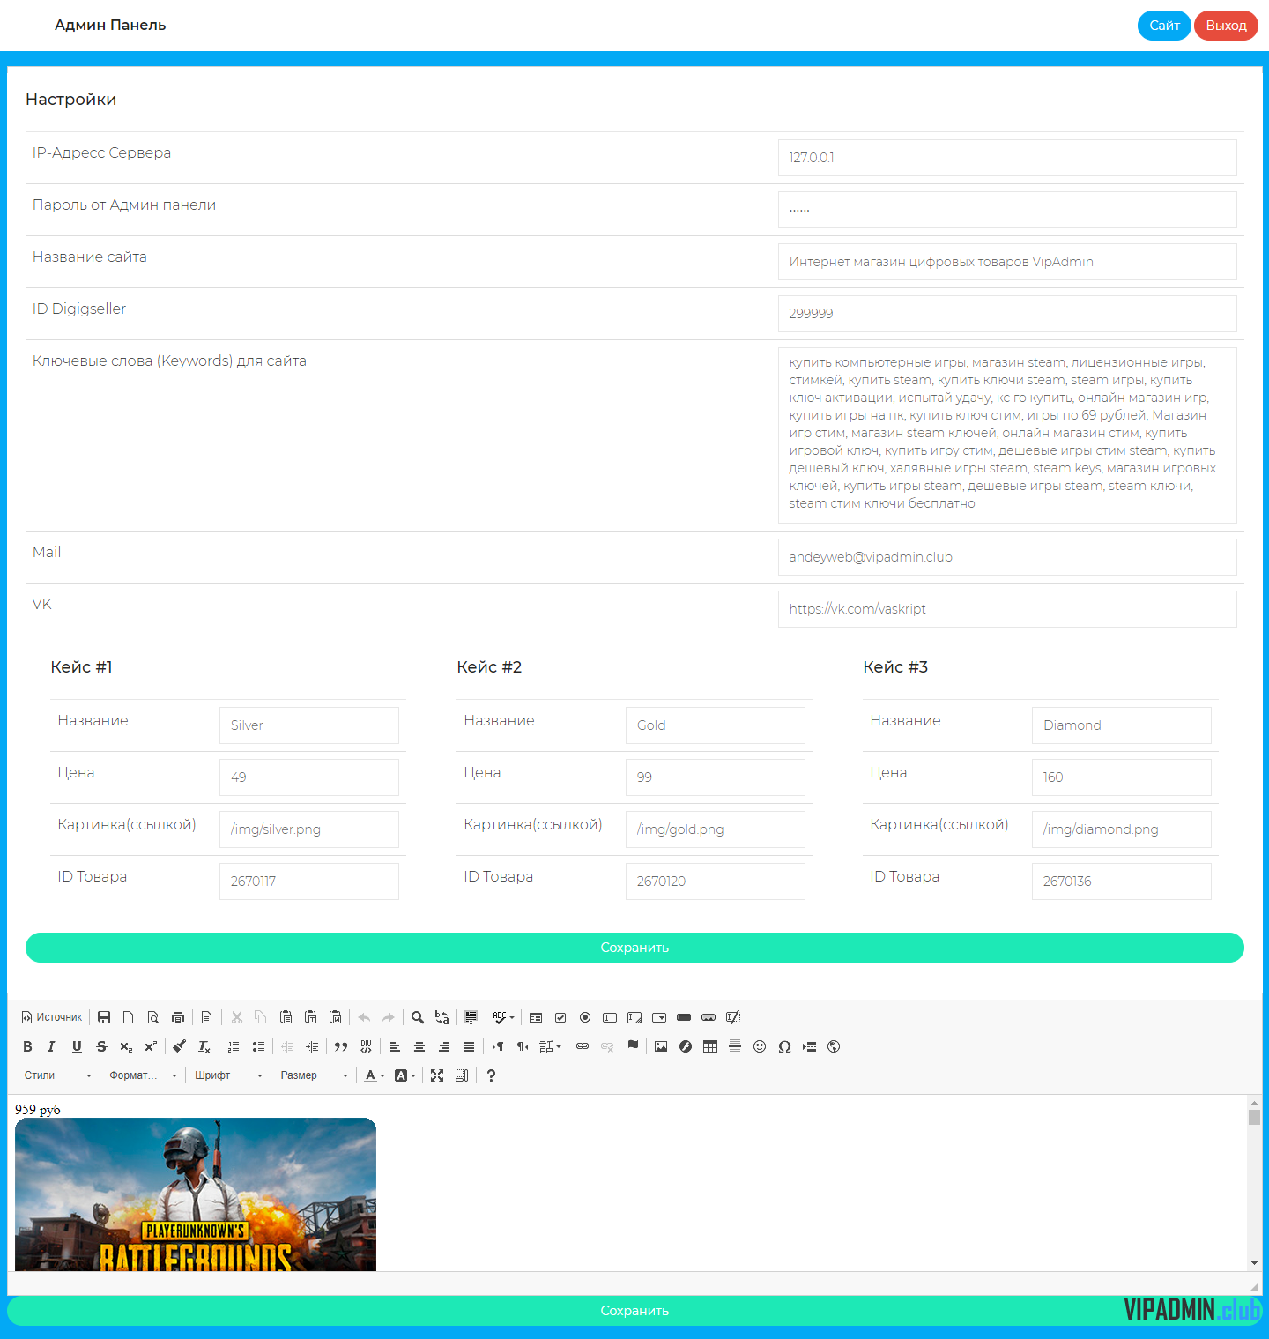
Task: Open the Replace icon
Action: [x=442, y=1017]
